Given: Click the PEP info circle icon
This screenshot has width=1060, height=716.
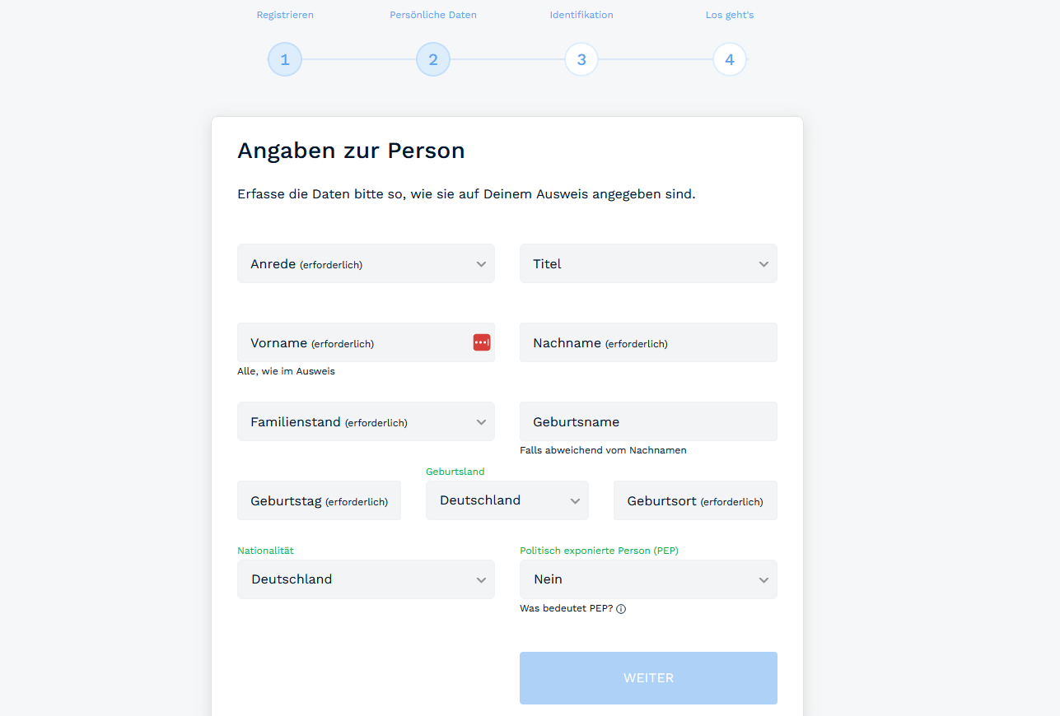Looking at the screenshot, I should (621, 609).
